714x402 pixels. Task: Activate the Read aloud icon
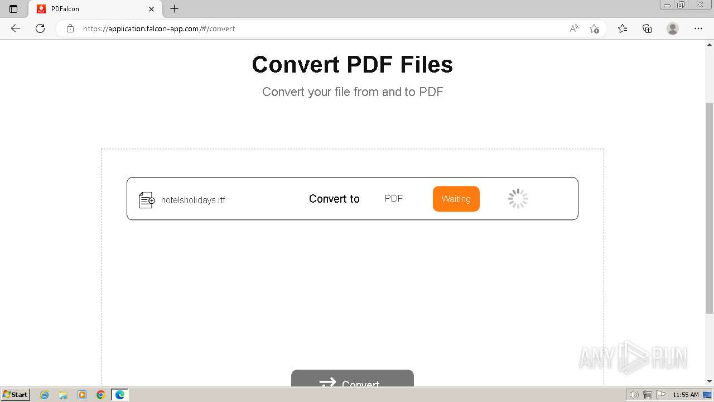(574, 28)
